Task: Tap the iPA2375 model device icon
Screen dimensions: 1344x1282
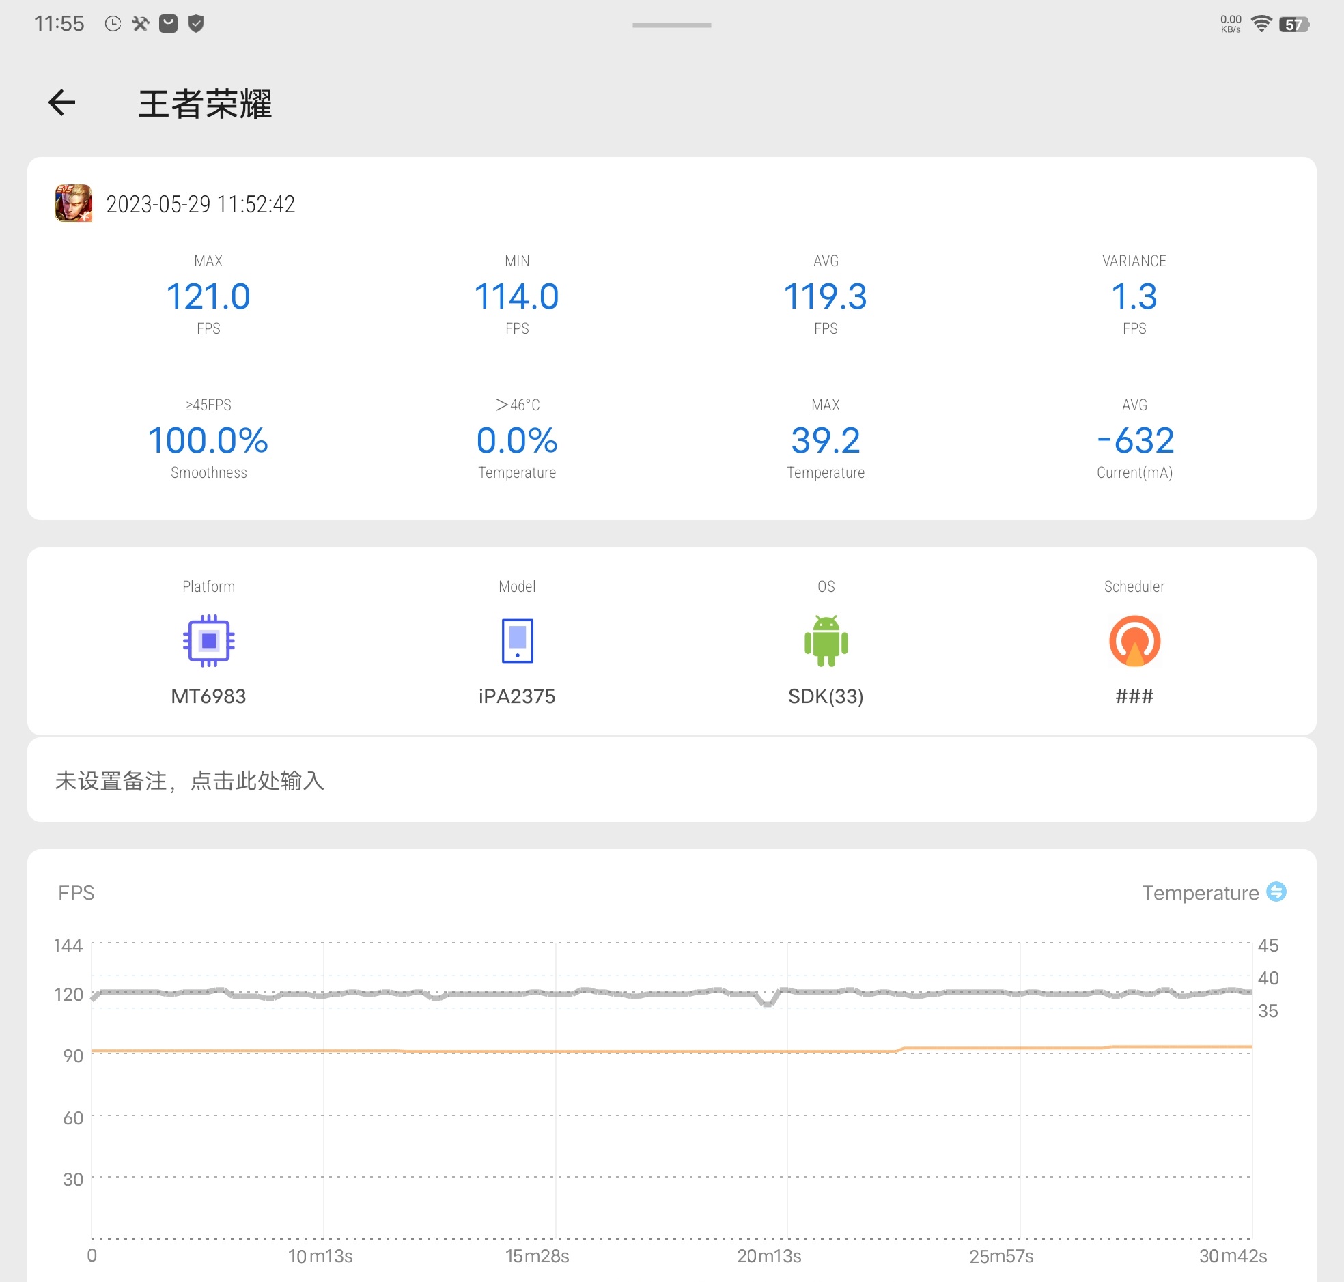Action: pyautogui.click(x=518, y=640)
